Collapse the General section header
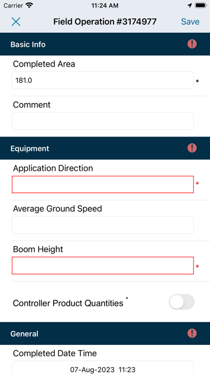Screen dimensions: 210x374 [105, 334]
